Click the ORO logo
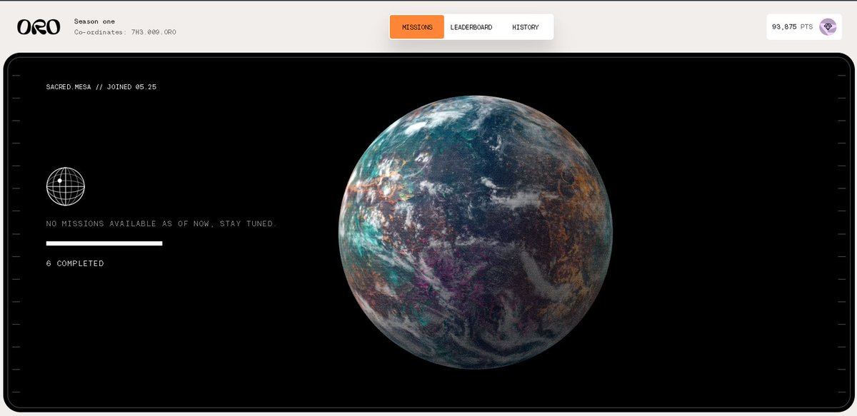This screenshot has height=416, width=857. (x=39, y=27)
